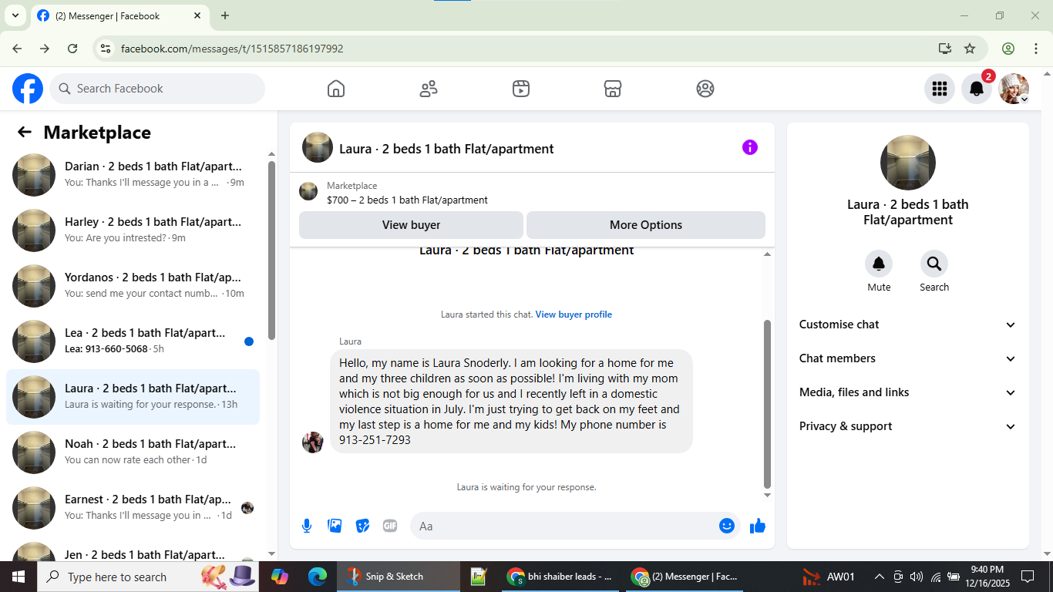This screenshot has height=592, width=1053.
Task: Click Laura Snoderly's message bubble text
Action: tap(511, 402)
